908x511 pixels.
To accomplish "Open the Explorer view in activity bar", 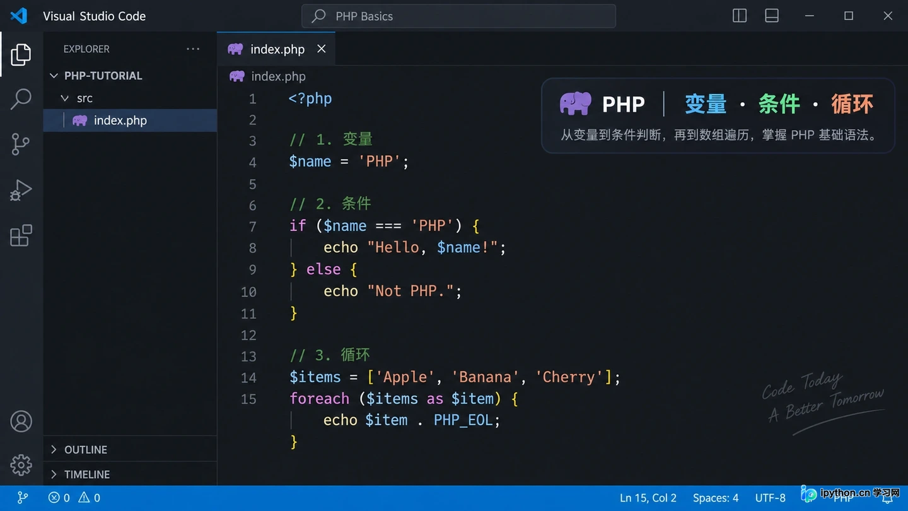I will click(x=21, y=55).
